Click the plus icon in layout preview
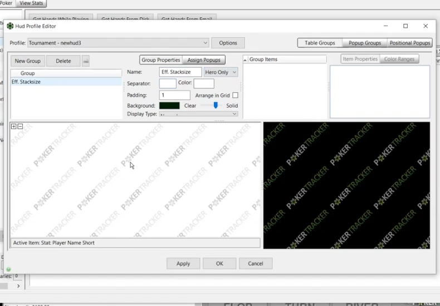 (13, 126)
